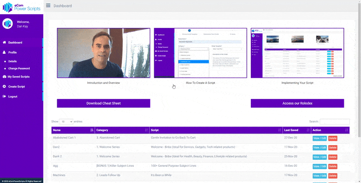Play the How To Create A Script video
Viewport: 361px width, 183px height.
(201, 53)
